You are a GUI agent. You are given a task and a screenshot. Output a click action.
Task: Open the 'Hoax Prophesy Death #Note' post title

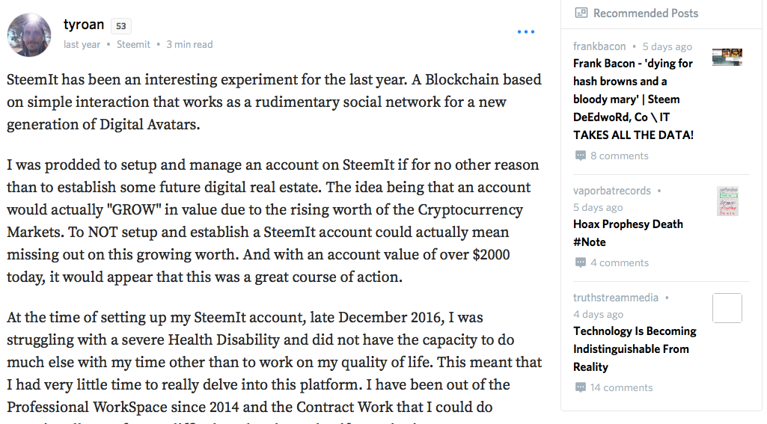pos(628,233)
